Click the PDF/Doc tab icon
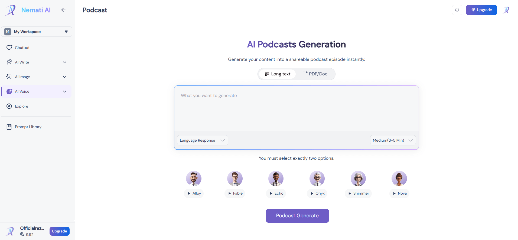 click(x=305, y=74)
